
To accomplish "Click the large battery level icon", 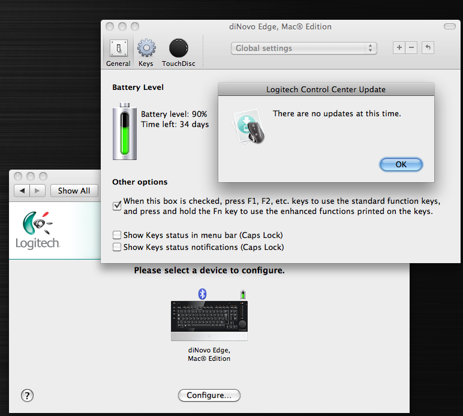I will (x=125, y=132).
